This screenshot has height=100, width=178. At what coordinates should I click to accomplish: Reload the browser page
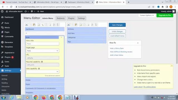(11, 7)
